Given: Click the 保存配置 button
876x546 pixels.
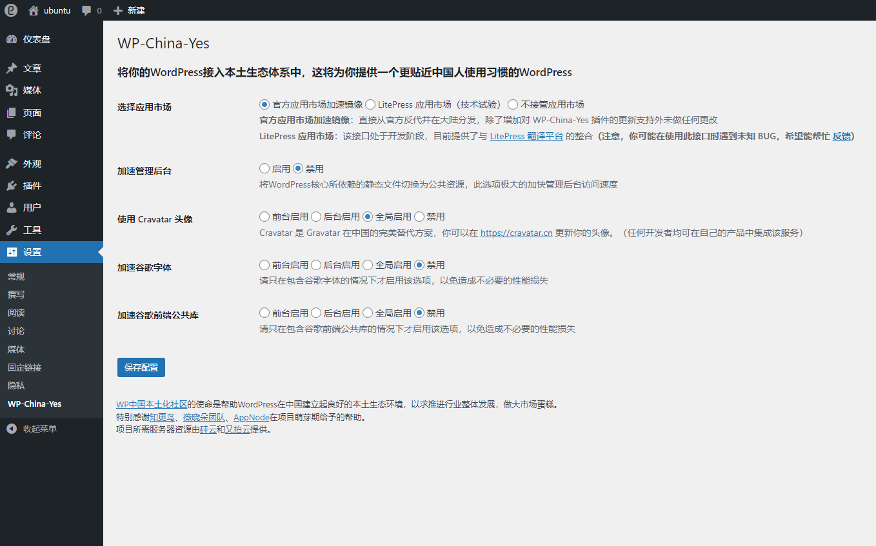Looking at the screenshot, I should pyautogui.click(x=141, y=367).
